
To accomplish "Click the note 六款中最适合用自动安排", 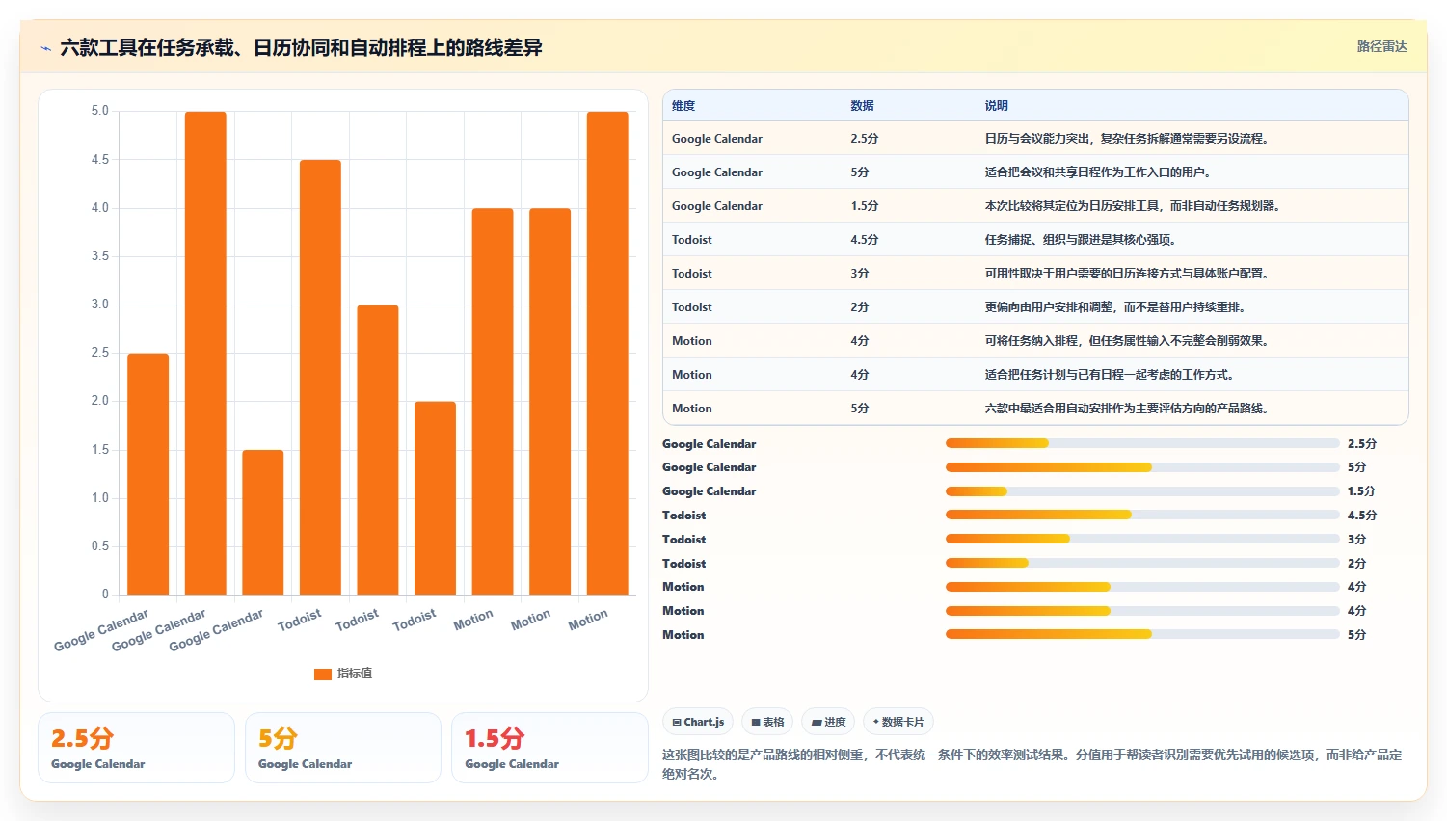I will (1127, 409).
